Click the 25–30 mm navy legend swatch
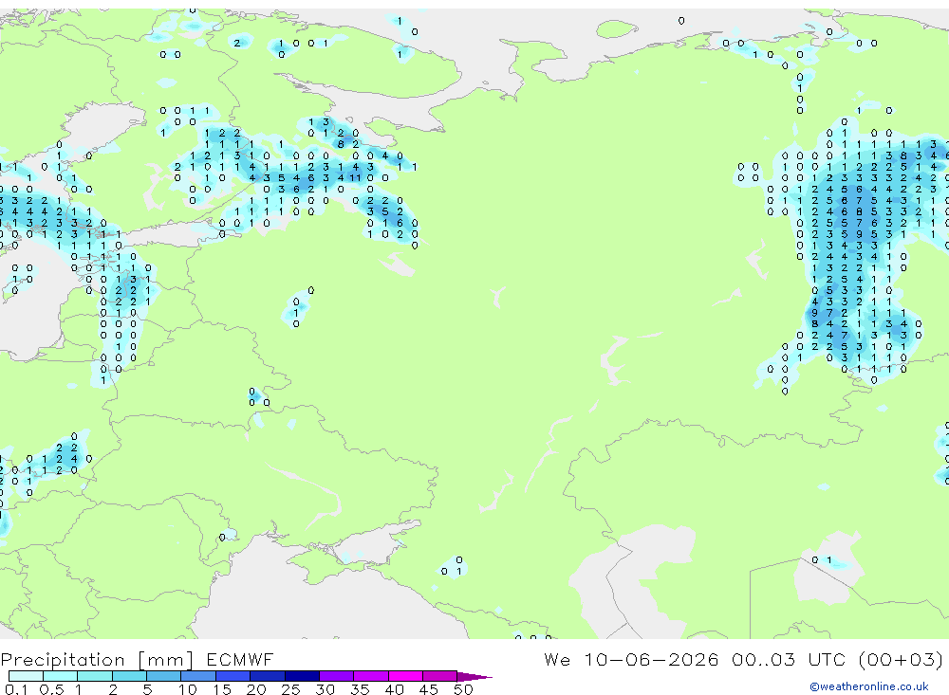The image size is (949, 695). click(302, 676)
